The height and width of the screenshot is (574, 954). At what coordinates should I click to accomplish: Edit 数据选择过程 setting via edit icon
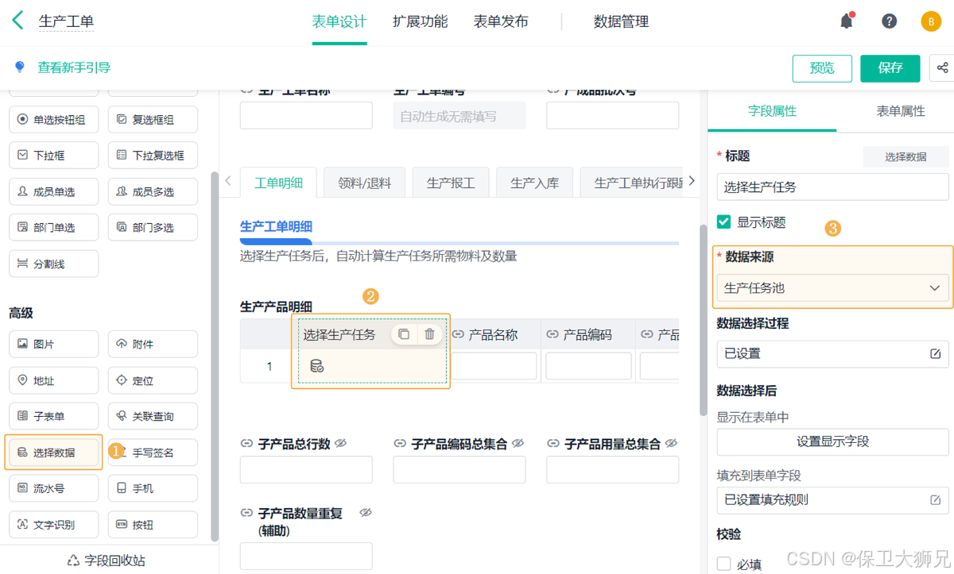(935, 354)
